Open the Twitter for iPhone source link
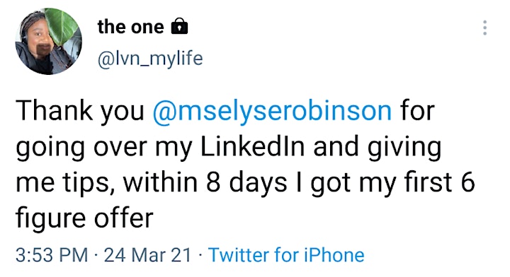The width and height of the screenshot is (510, 277). [286, 254]
